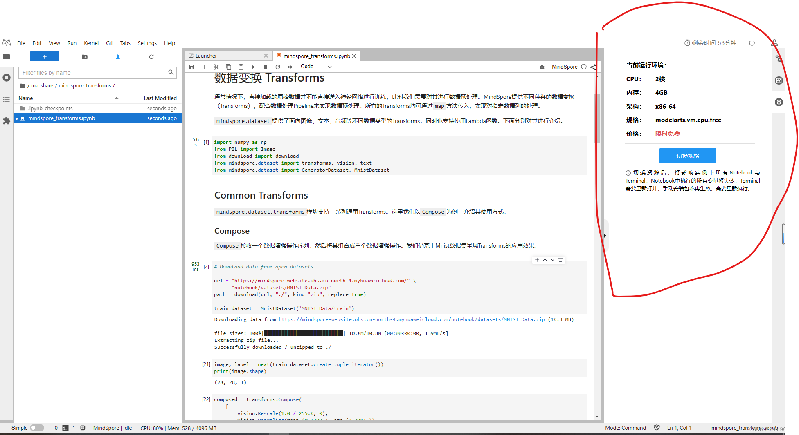Open the Settings menu
This screenshot has width=799, height=435.
147,43
